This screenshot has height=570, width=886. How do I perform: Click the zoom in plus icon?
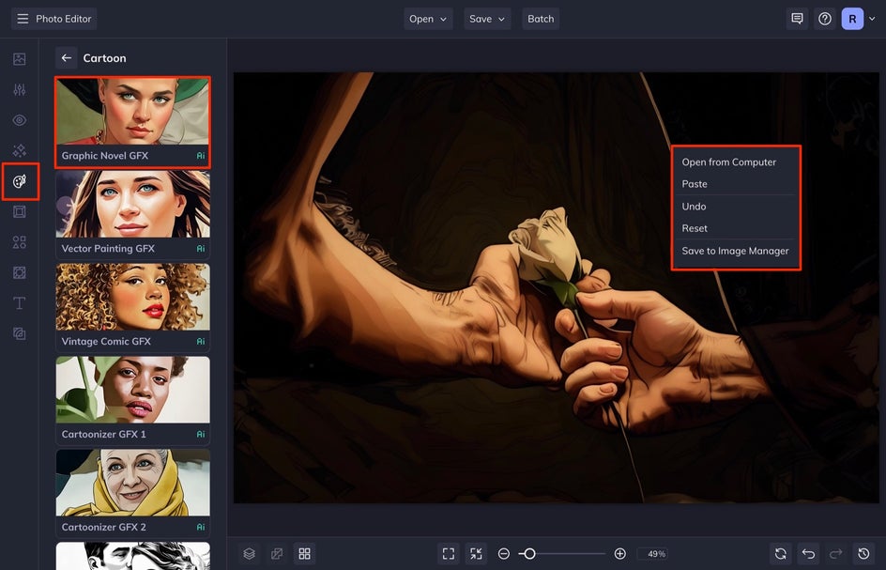619,554
